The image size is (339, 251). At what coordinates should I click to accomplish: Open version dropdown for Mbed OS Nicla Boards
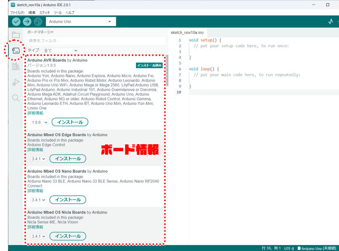[x=38, y=236]
